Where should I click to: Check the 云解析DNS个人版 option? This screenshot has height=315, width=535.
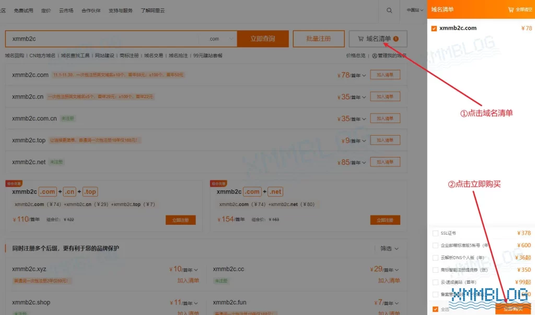(435, 258)
